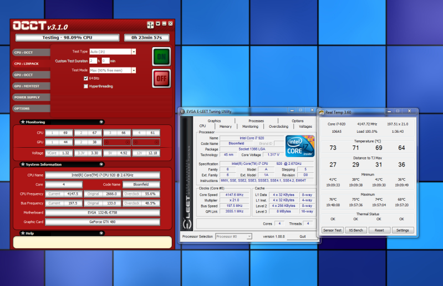The height and width of the screenshot is (286, 443).
Task: Switch to the Processes tab in E-LEET
Action: (256, 121)
